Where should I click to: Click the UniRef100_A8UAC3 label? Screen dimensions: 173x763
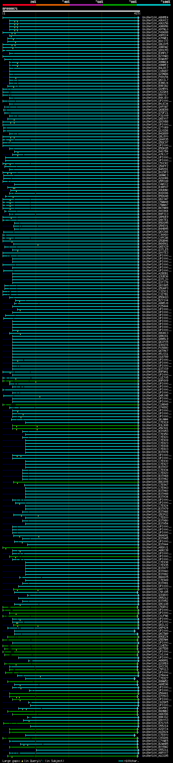pyautogui.click(x=155, y=333)
